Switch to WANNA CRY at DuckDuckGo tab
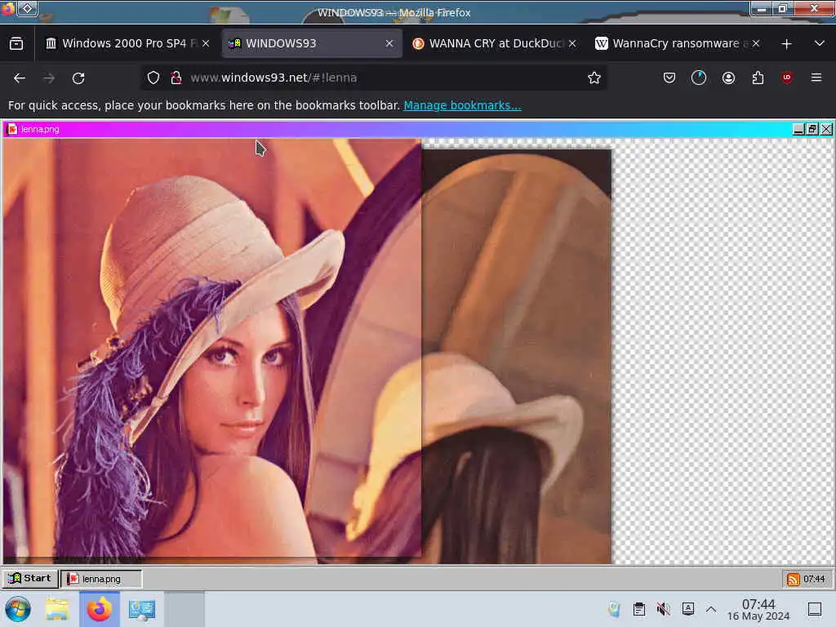The height and width of the screenshot is (627, 836). coord(495,43)
